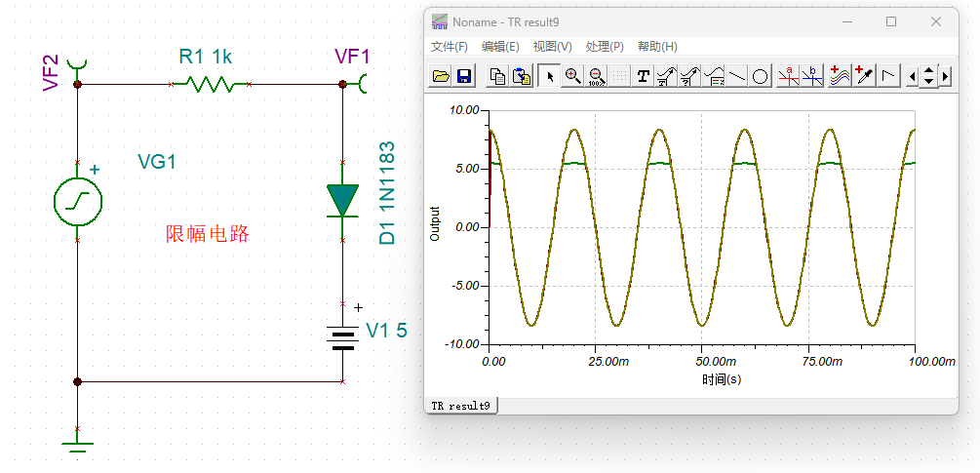
Task: Click the toolbar scroll right arrow
Action: [x=945, y=76]
